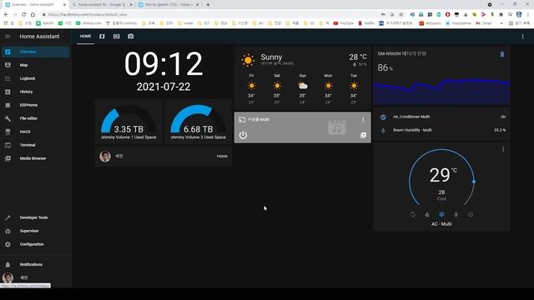Open File editor in the sidebar
Screen dimensions: 534x300
click(x=35, y=118)
